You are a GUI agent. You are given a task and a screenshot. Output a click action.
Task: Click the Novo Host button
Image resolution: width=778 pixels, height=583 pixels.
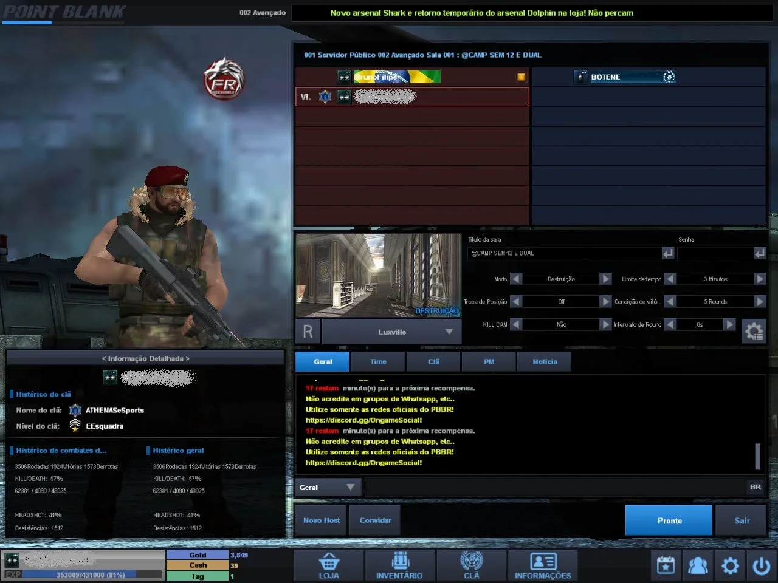click(322, 520)
